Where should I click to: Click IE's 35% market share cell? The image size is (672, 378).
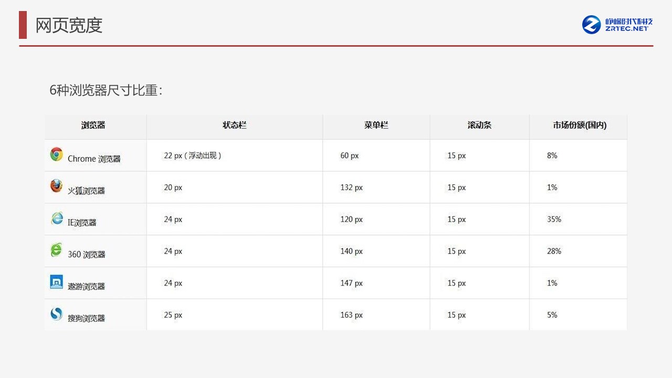click(x=554, y=219)
